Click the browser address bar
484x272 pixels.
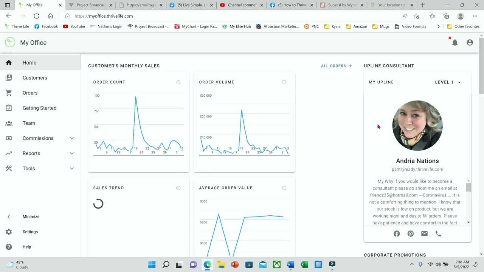(x=231, y=16)
